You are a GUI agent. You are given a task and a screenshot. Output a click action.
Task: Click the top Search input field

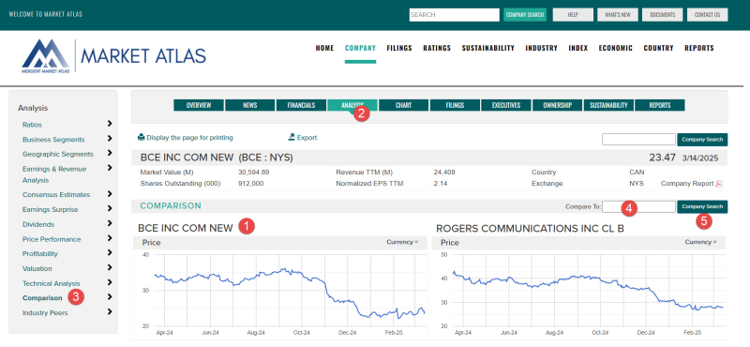(454, 15)
